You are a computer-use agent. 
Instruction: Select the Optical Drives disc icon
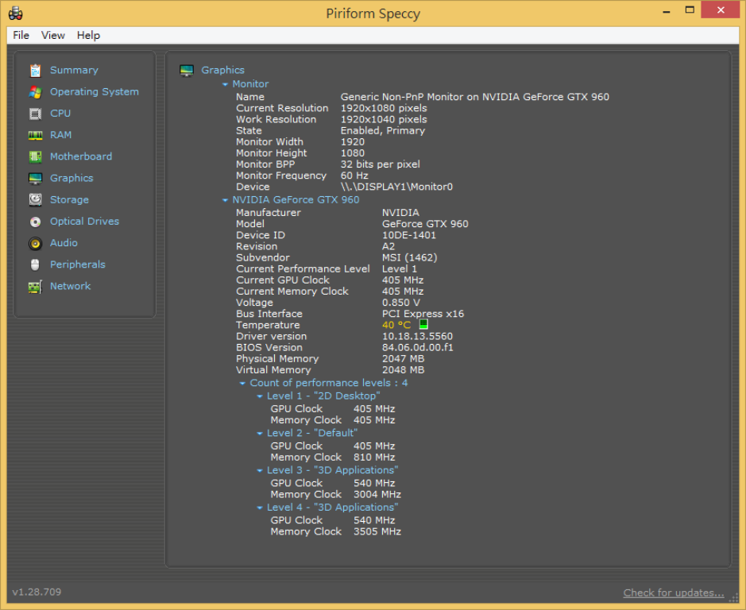(x=35, y=222)
